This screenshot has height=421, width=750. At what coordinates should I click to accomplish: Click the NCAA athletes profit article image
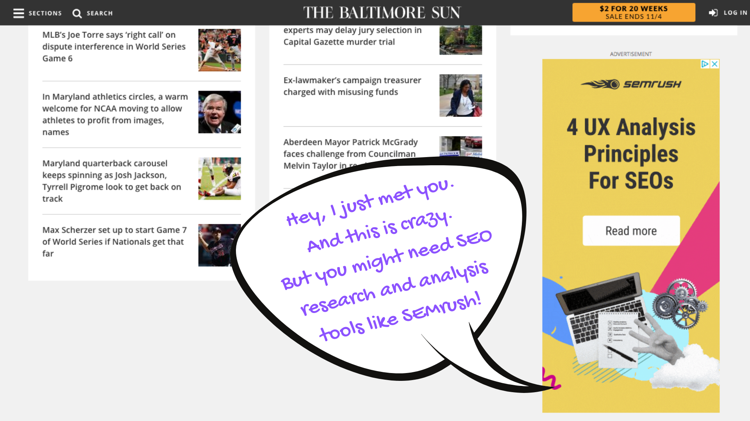tap(219, 112)
